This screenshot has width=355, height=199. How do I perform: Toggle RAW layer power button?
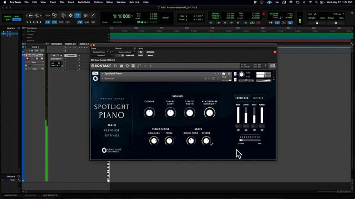click(238, 130)
